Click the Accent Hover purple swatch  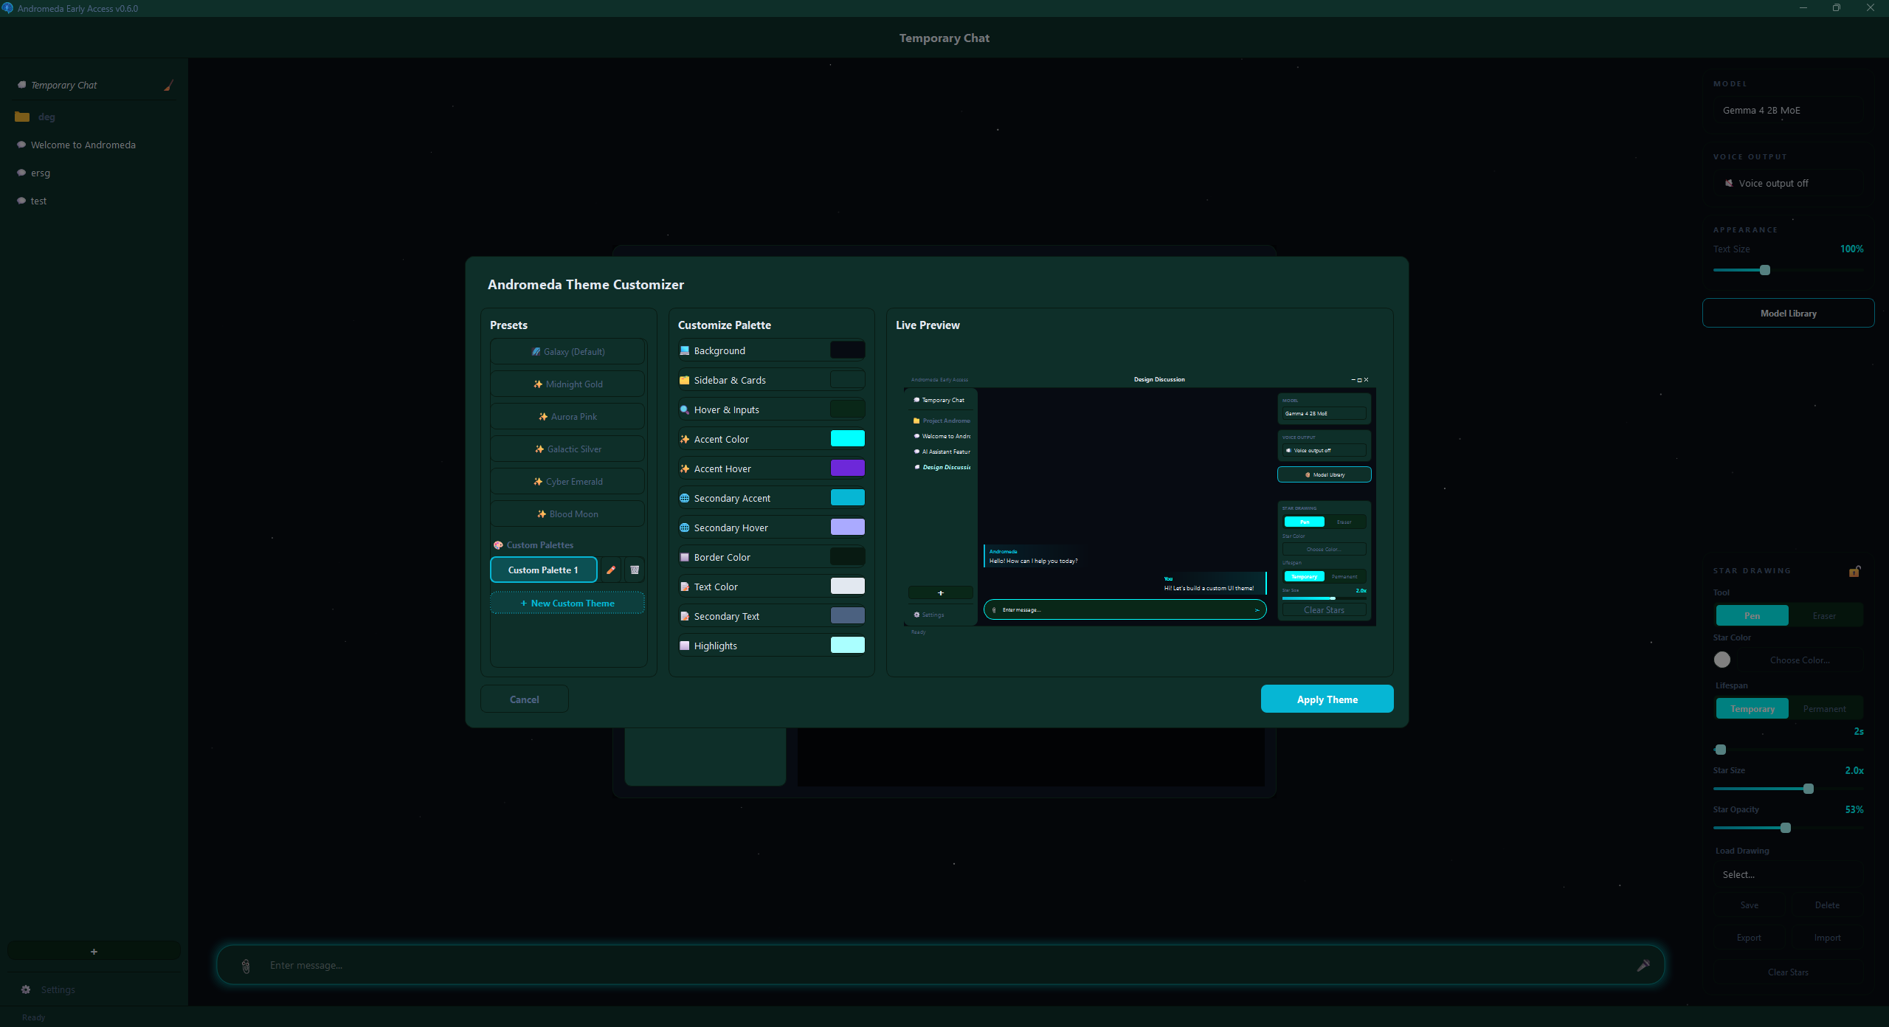pyautogui.click(x=847, y=468)
